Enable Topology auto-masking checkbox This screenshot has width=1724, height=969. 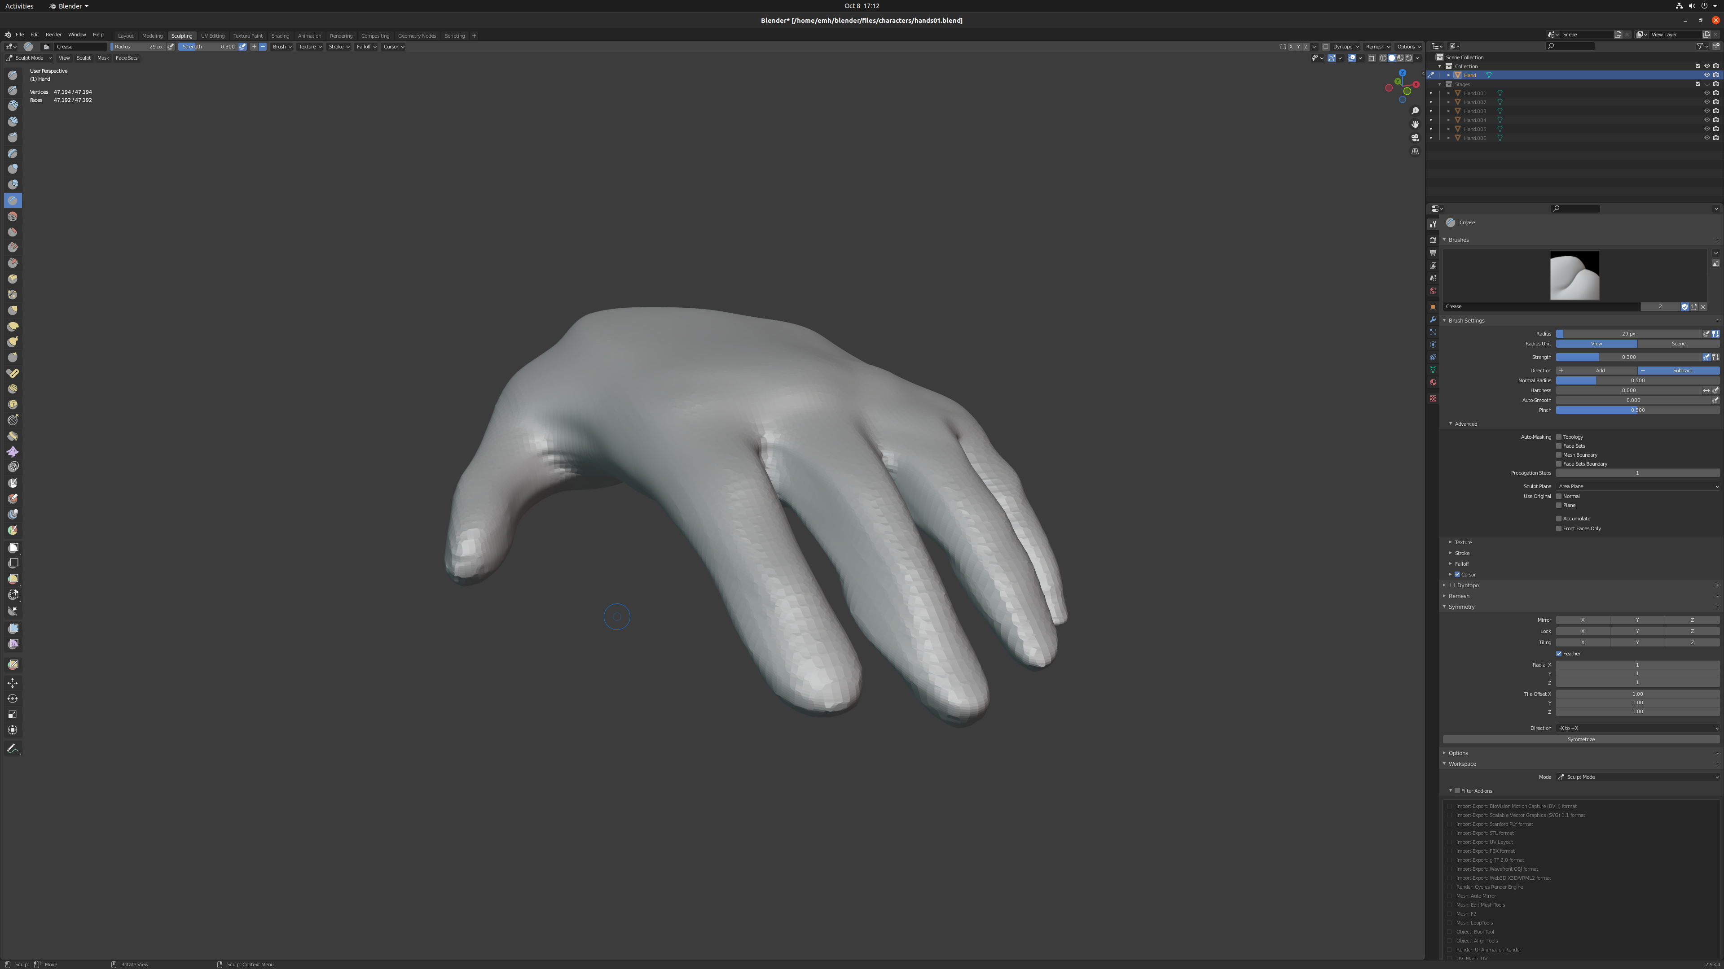[x=1559, y=436]
